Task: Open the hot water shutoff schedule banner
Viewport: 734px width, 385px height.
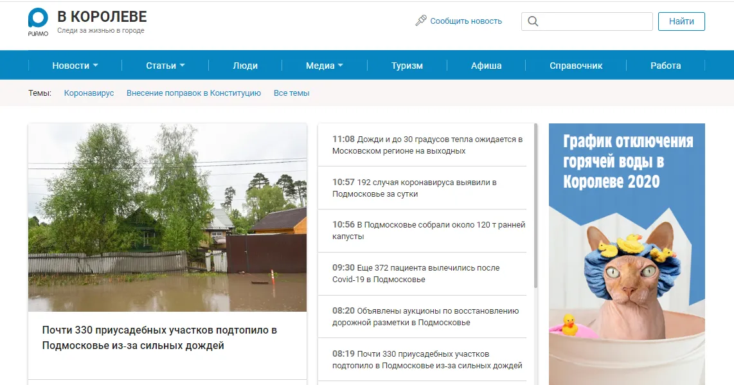Action: [x=627, y=254]
